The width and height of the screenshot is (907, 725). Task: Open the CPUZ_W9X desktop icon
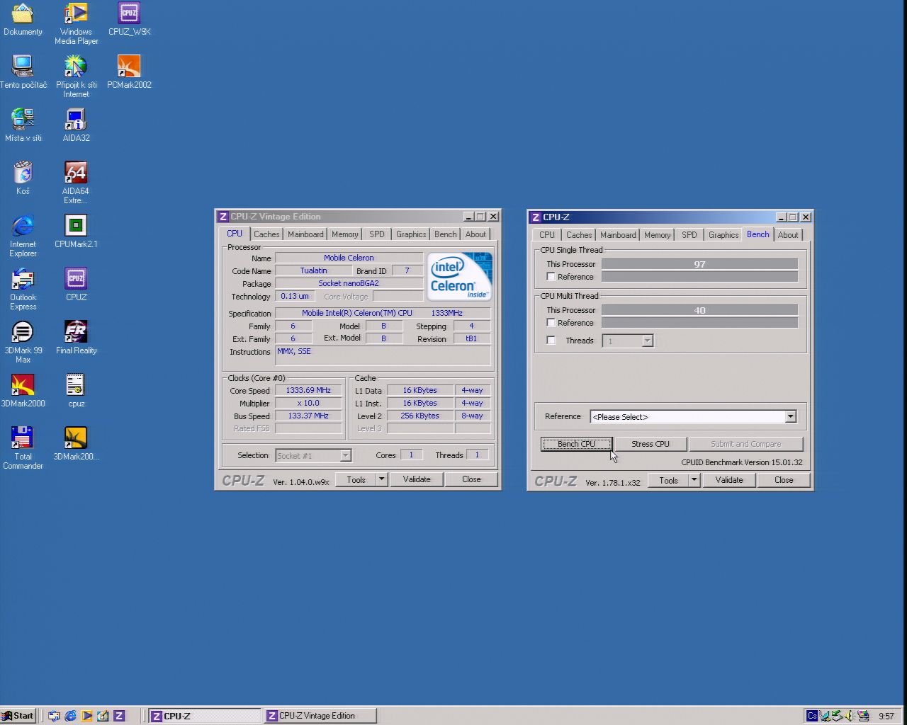click(x=129, y=14)
